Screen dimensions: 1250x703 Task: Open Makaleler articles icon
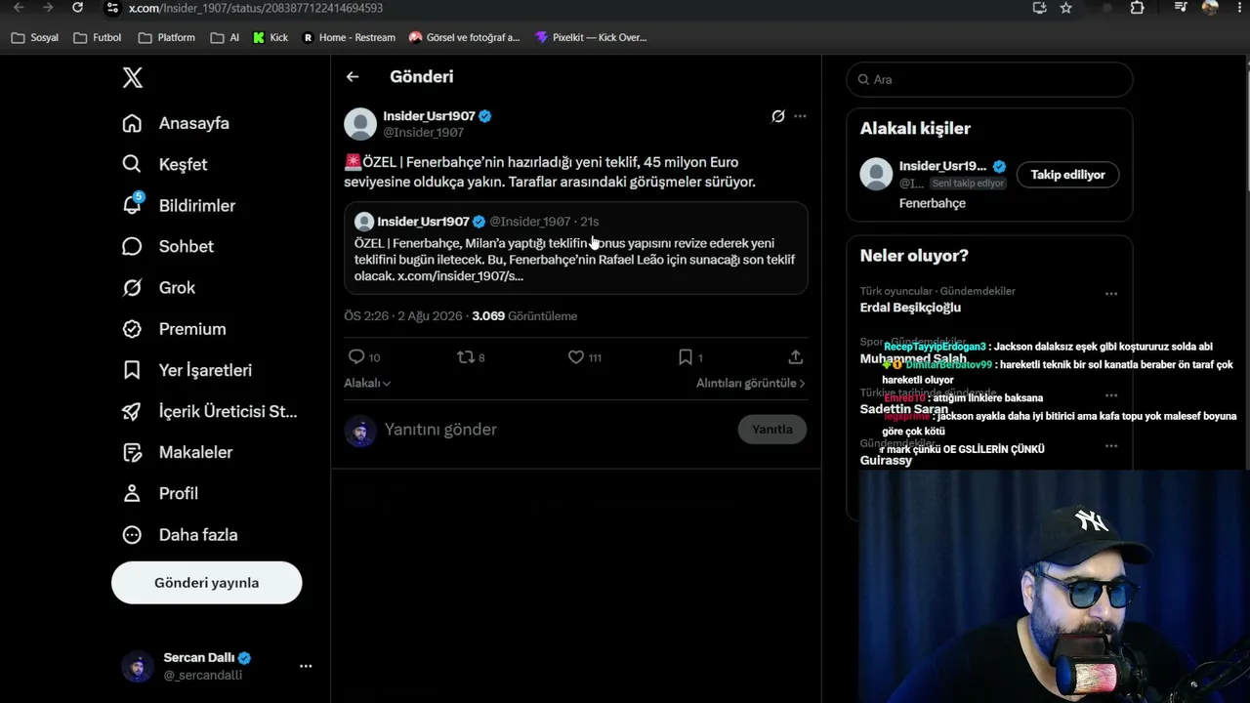click(132, 452)
